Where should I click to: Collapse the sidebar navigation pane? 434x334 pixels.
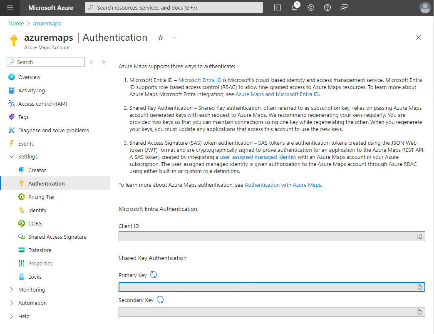coord(104,62)
